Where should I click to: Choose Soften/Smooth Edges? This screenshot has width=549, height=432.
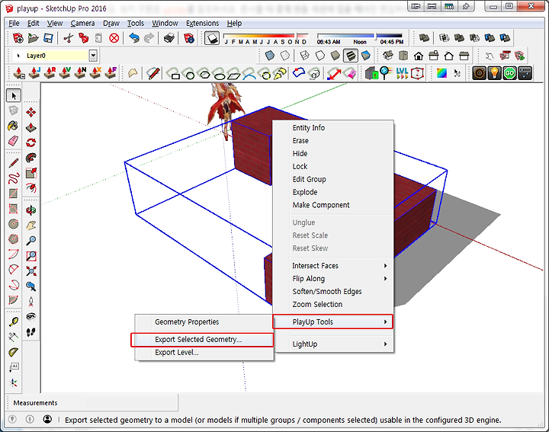point(332,291)
